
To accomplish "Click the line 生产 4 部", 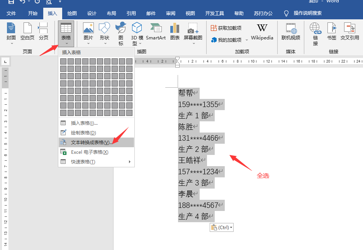I will click(x=193, y=216).
